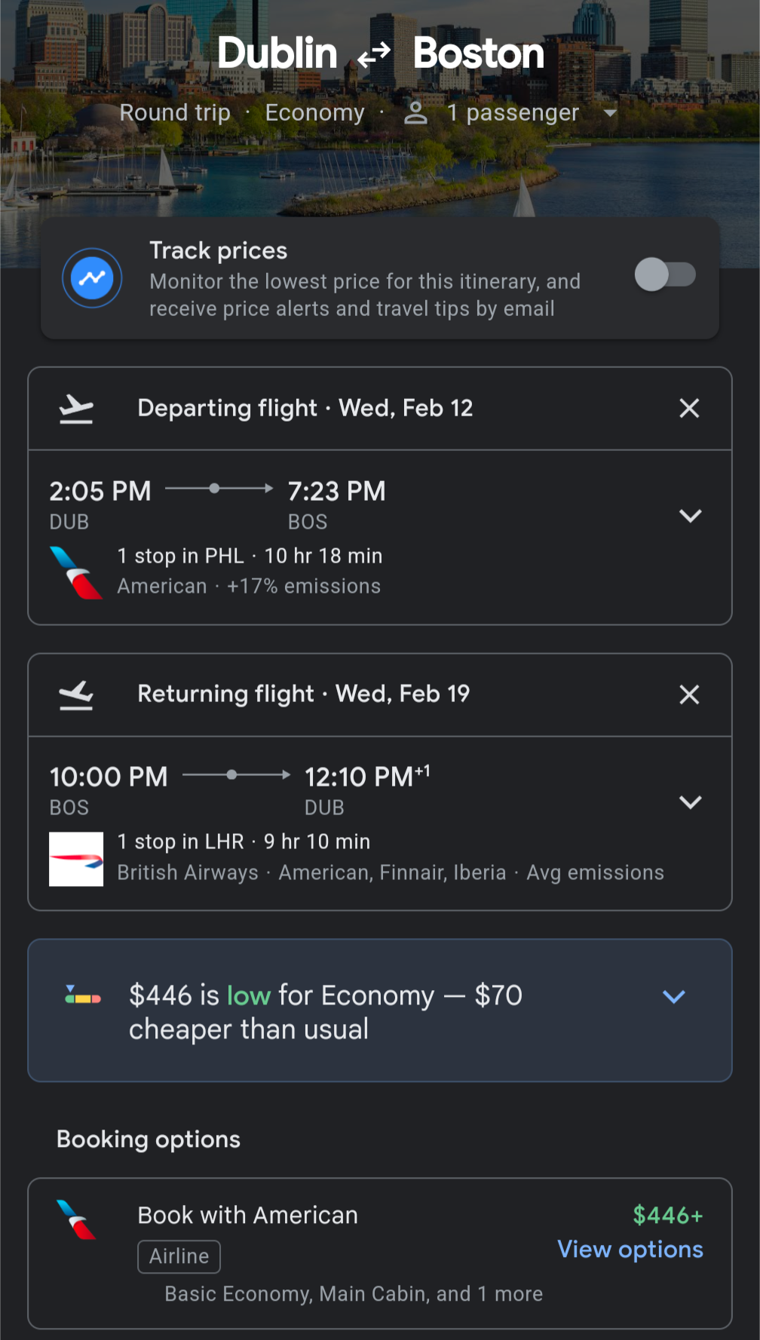Remove the returning flight Wed, Feb 19
The width and height of the screenshot is (760, 1340).
click(x=689, y=695)
